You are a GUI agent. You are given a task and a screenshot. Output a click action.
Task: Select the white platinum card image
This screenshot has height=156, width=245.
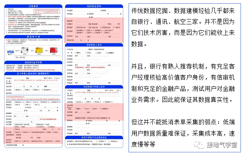click(x=25, y=50)
